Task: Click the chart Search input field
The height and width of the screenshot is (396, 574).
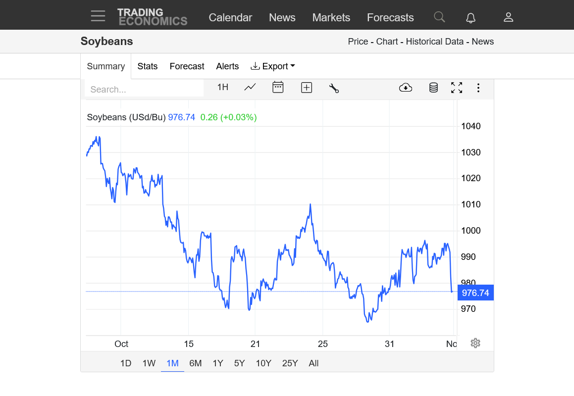Action: pyautogui.click(x=144, y=90)
